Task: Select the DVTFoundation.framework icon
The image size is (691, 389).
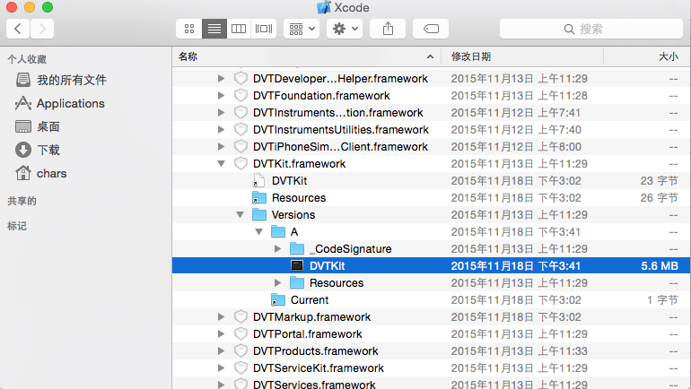Action: coord(241,96)
